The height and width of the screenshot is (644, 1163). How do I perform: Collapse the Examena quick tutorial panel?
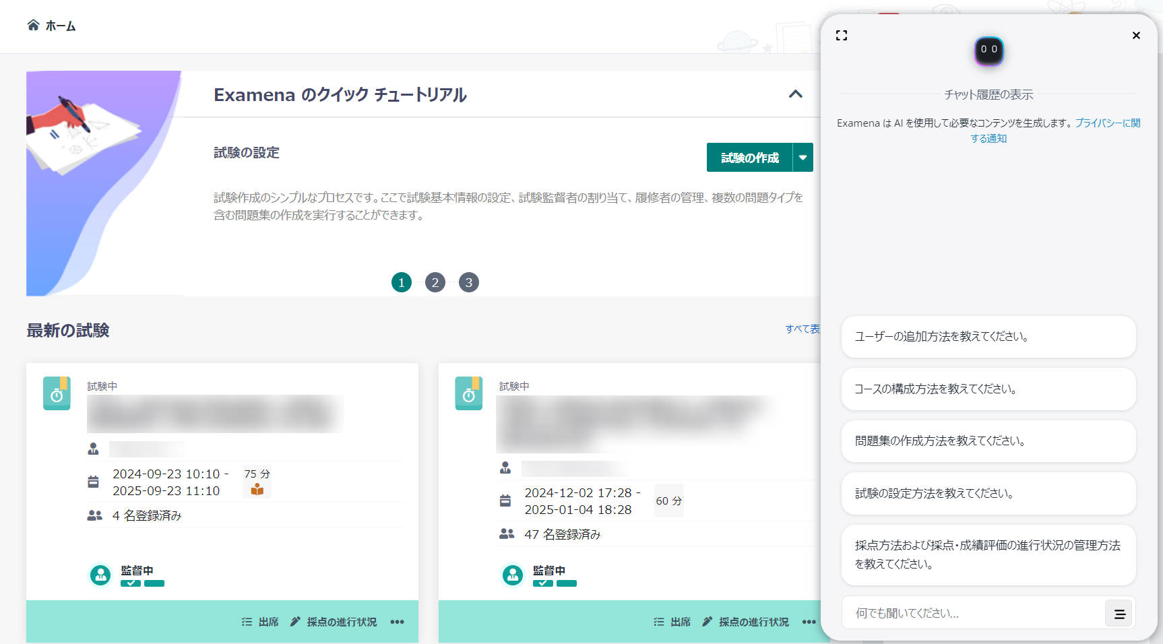796,94
